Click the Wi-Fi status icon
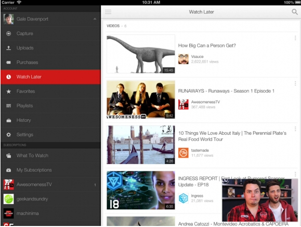 [x=19, y=3]
